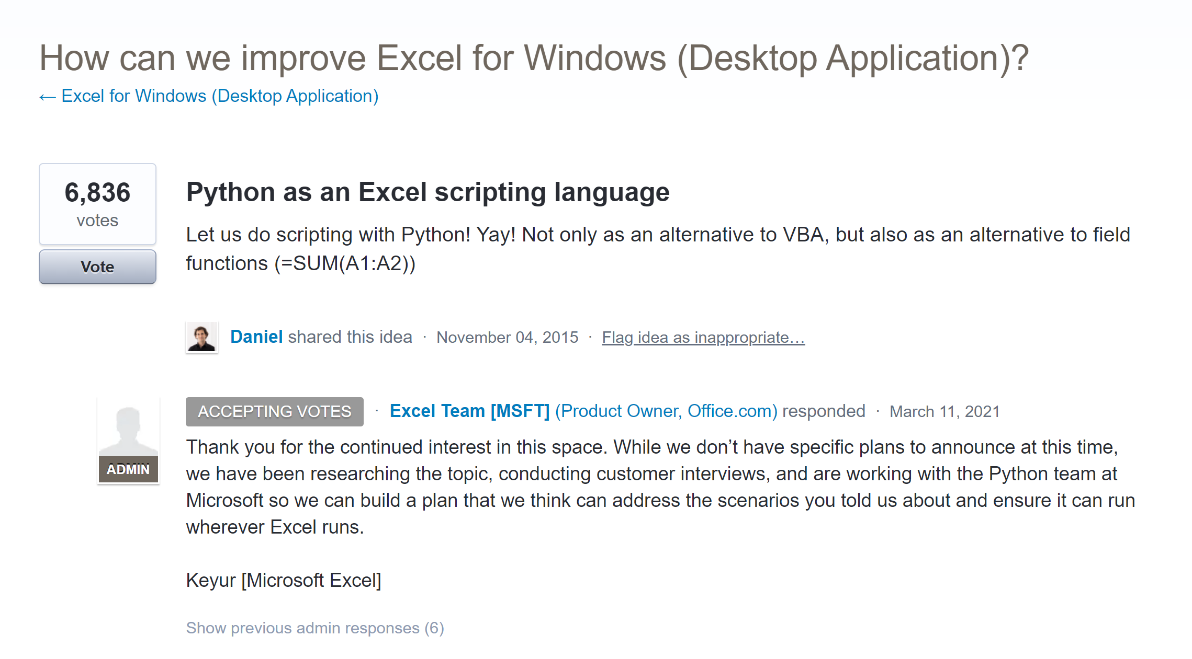Viewport: 1192px width, 659px height.
Task: Open the Excel for Windows (Desktop Application) link
Action: pos(220,96)
